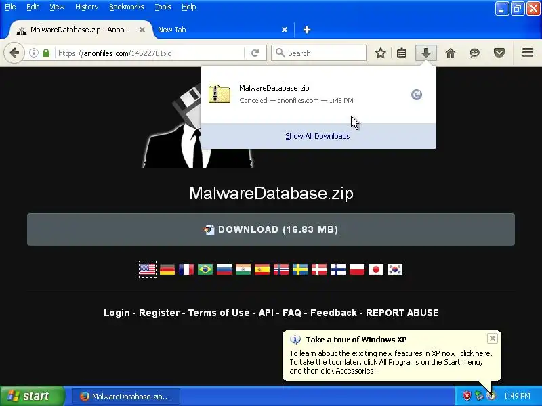Open the Login link
542x406 pixels.
117,313
